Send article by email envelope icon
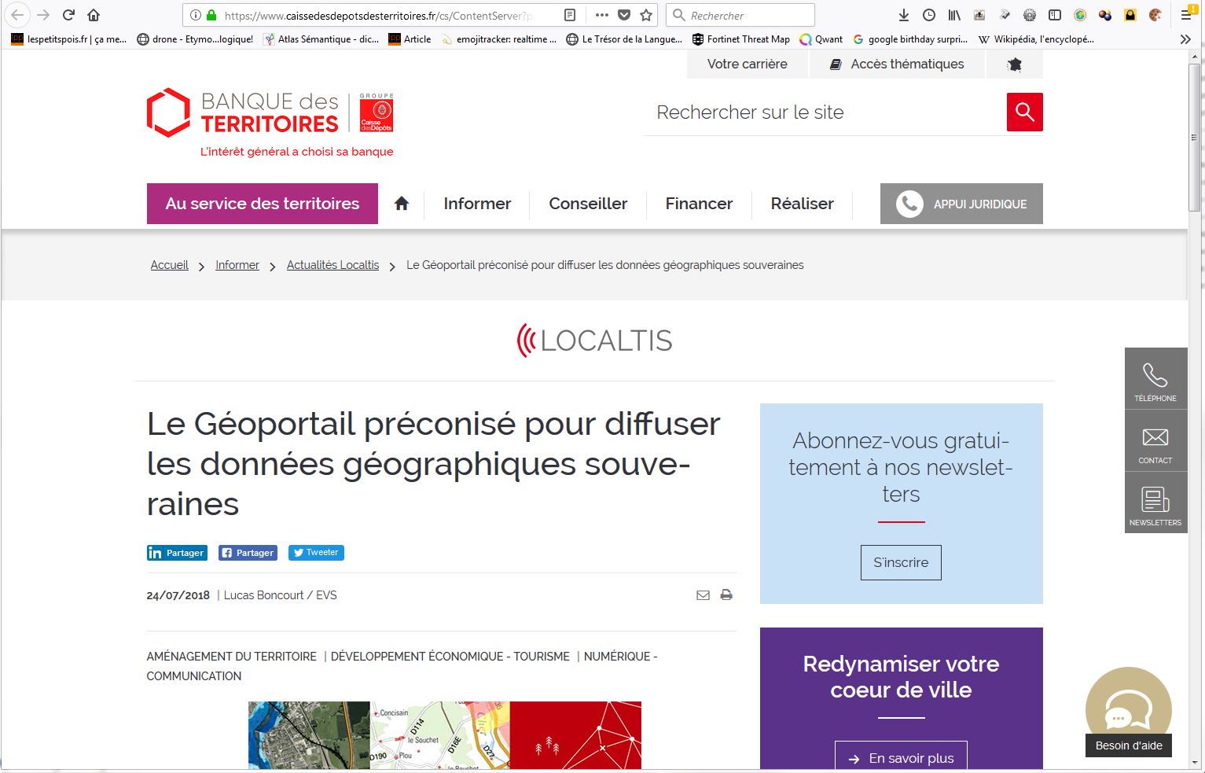The height and width of the screenshot is (773, 1205). (x=703, y=595)
